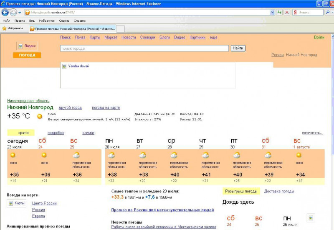334x230 pixels.
Task: Open the Сервис menu
Action: click(x=64, y=20)
